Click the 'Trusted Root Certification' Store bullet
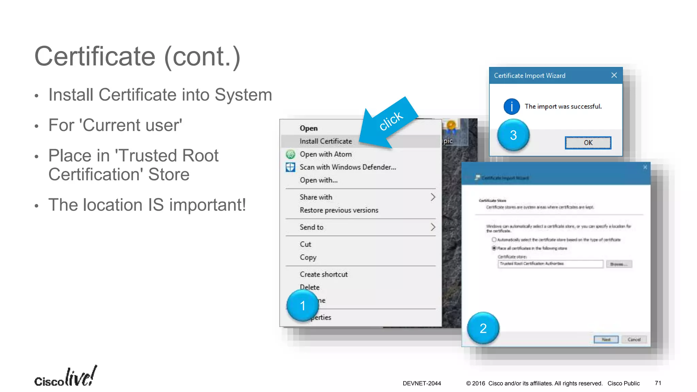Image resolution: width=697 pixels, height=392 pixels. pos(133,165)
